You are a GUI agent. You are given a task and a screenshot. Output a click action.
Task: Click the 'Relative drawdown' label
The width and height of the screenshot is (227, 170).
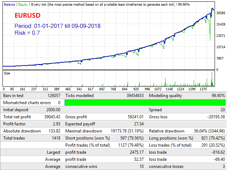tap(167, 131)
